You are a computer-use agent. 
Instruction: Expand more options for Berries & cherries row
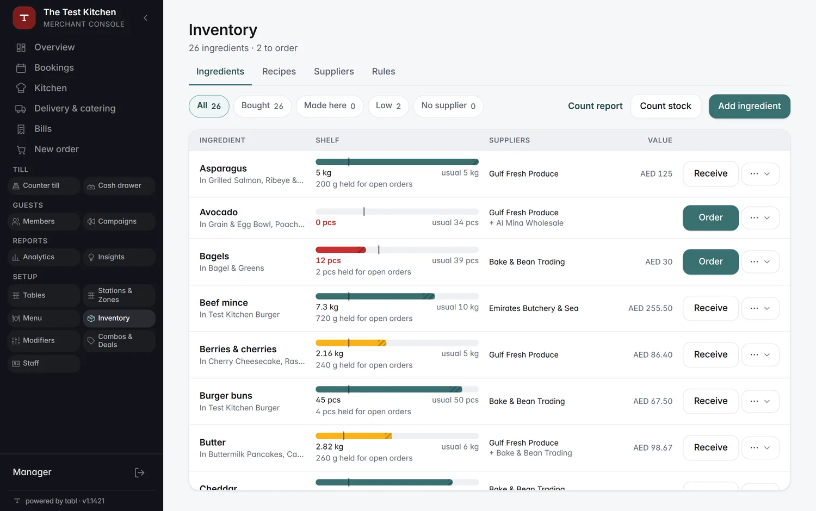coord(761,355)
